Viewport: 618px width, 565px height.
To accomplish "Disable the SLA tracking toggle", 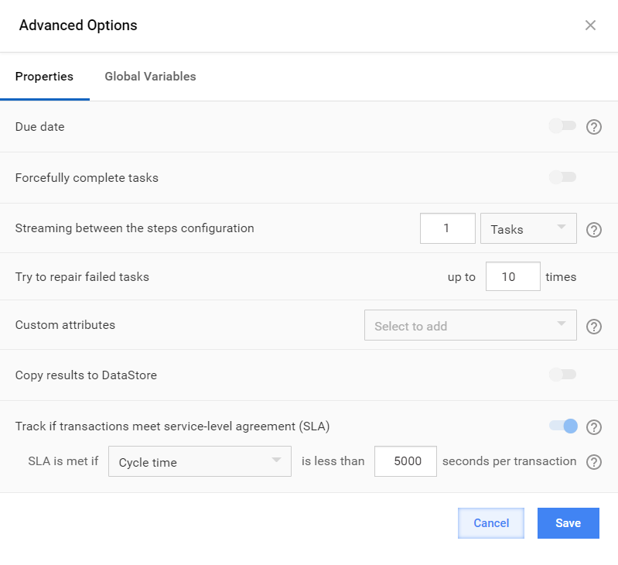I will [x=563, y=426].
